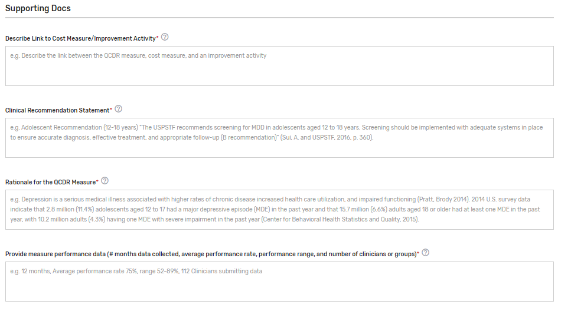The height and width of the screenshot is (311, 571).
Task: Click the 'Provide measure performance data' label
Action: click(210, 254)
